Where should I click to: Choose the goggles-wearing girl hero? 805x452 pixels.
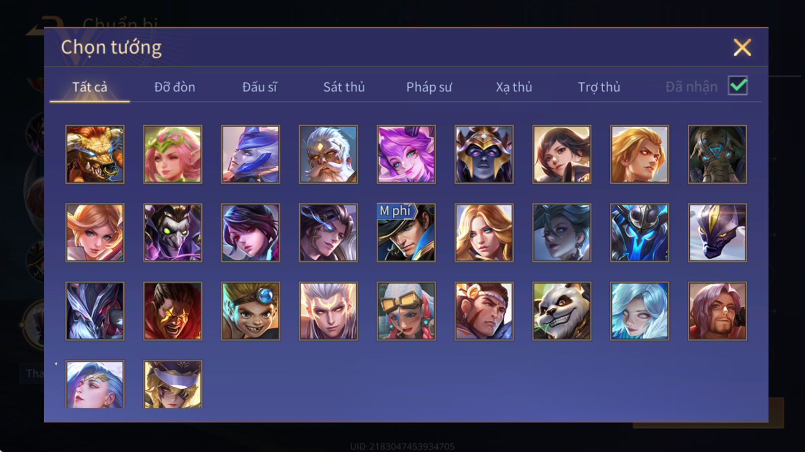[x=406, y=311]
